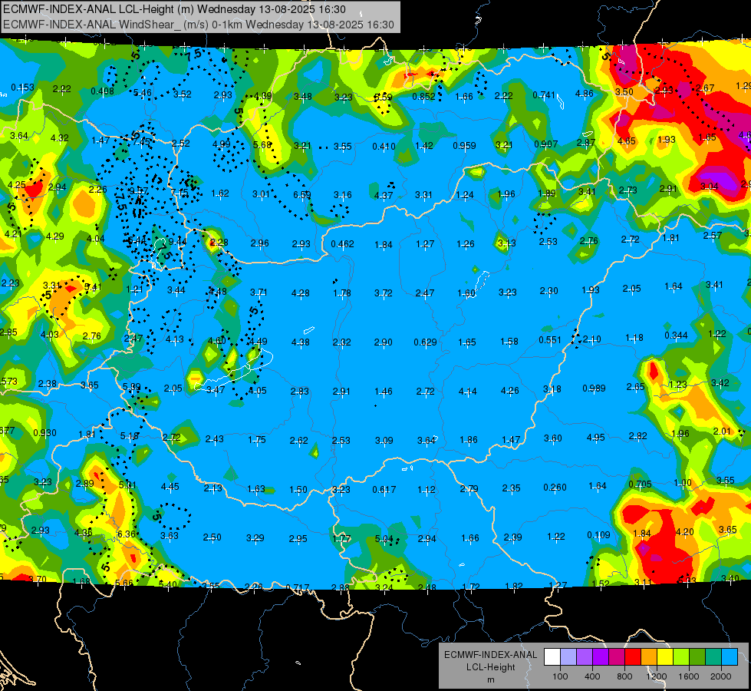The image size is (751, 691).
Task: Pick the lime green legend swatch
Action: tap(681, 656)
